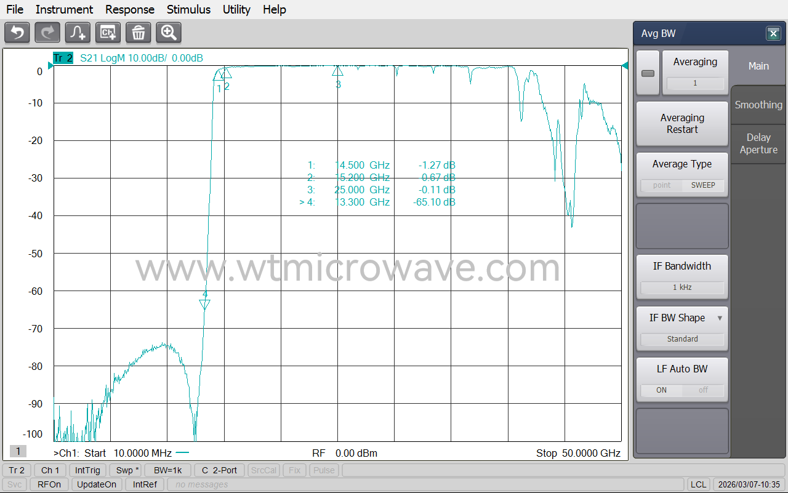Screen dimensions: 788x493
Task: Select marker 1 triangle on trace
Action: click(219, 76)
